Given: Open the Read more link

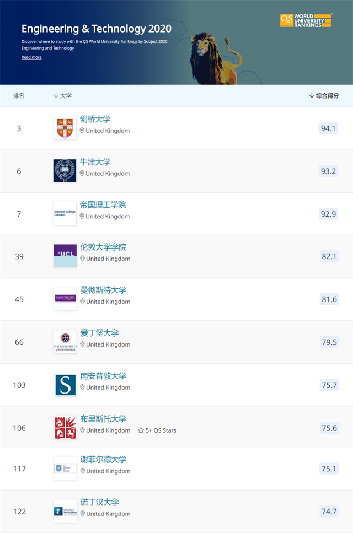Looking at the screenshot, I should pos(31,57).
